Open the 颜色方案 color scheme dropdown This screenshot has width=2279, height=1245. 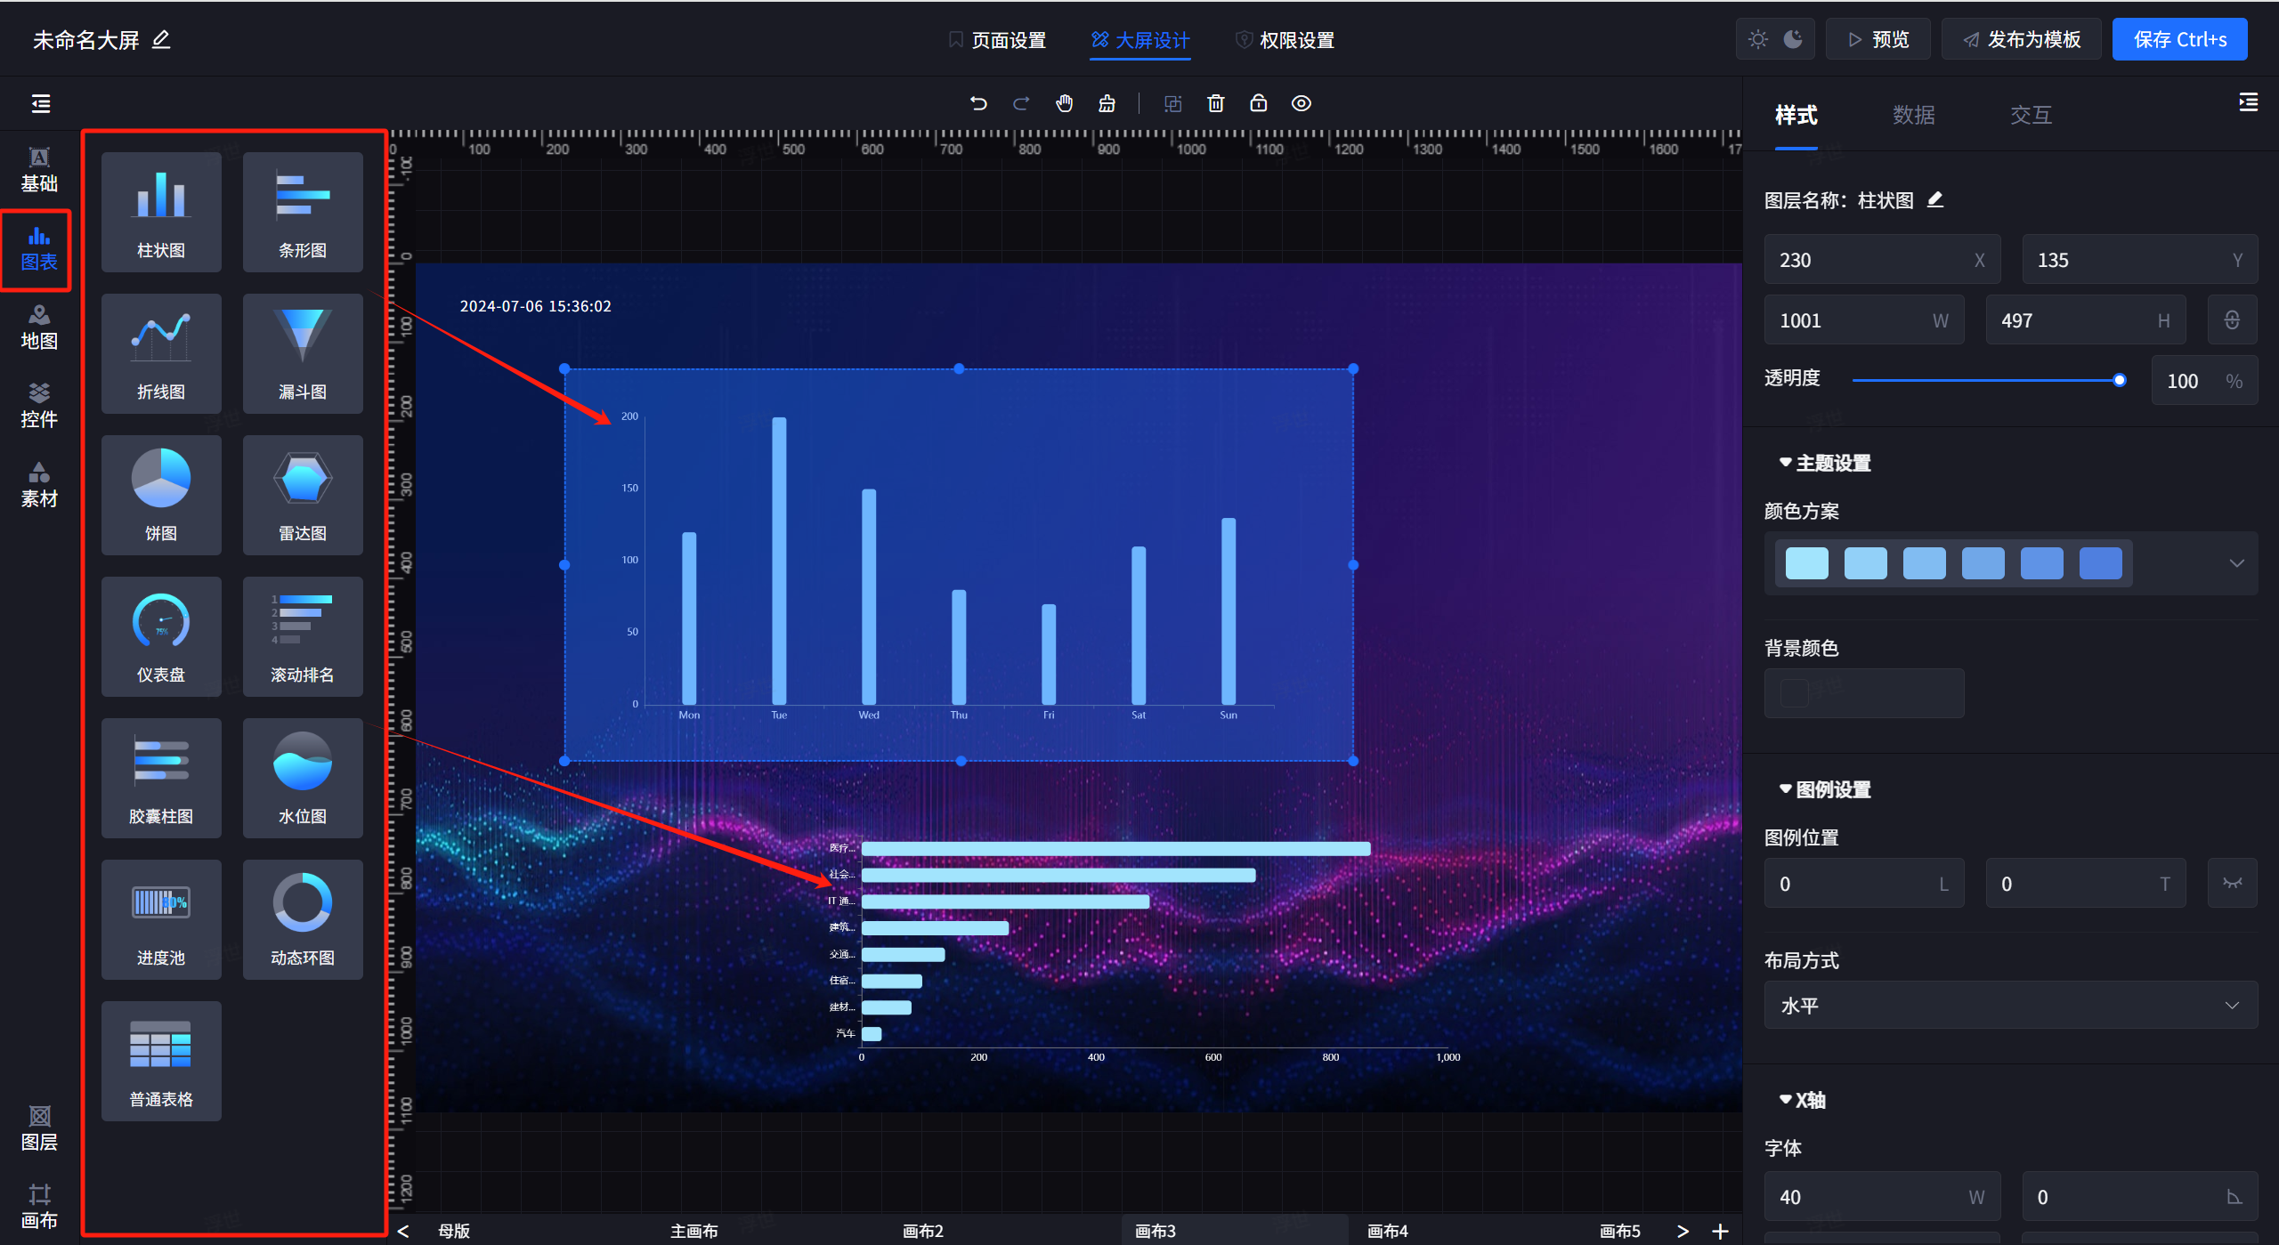(x=2236, y=563)
